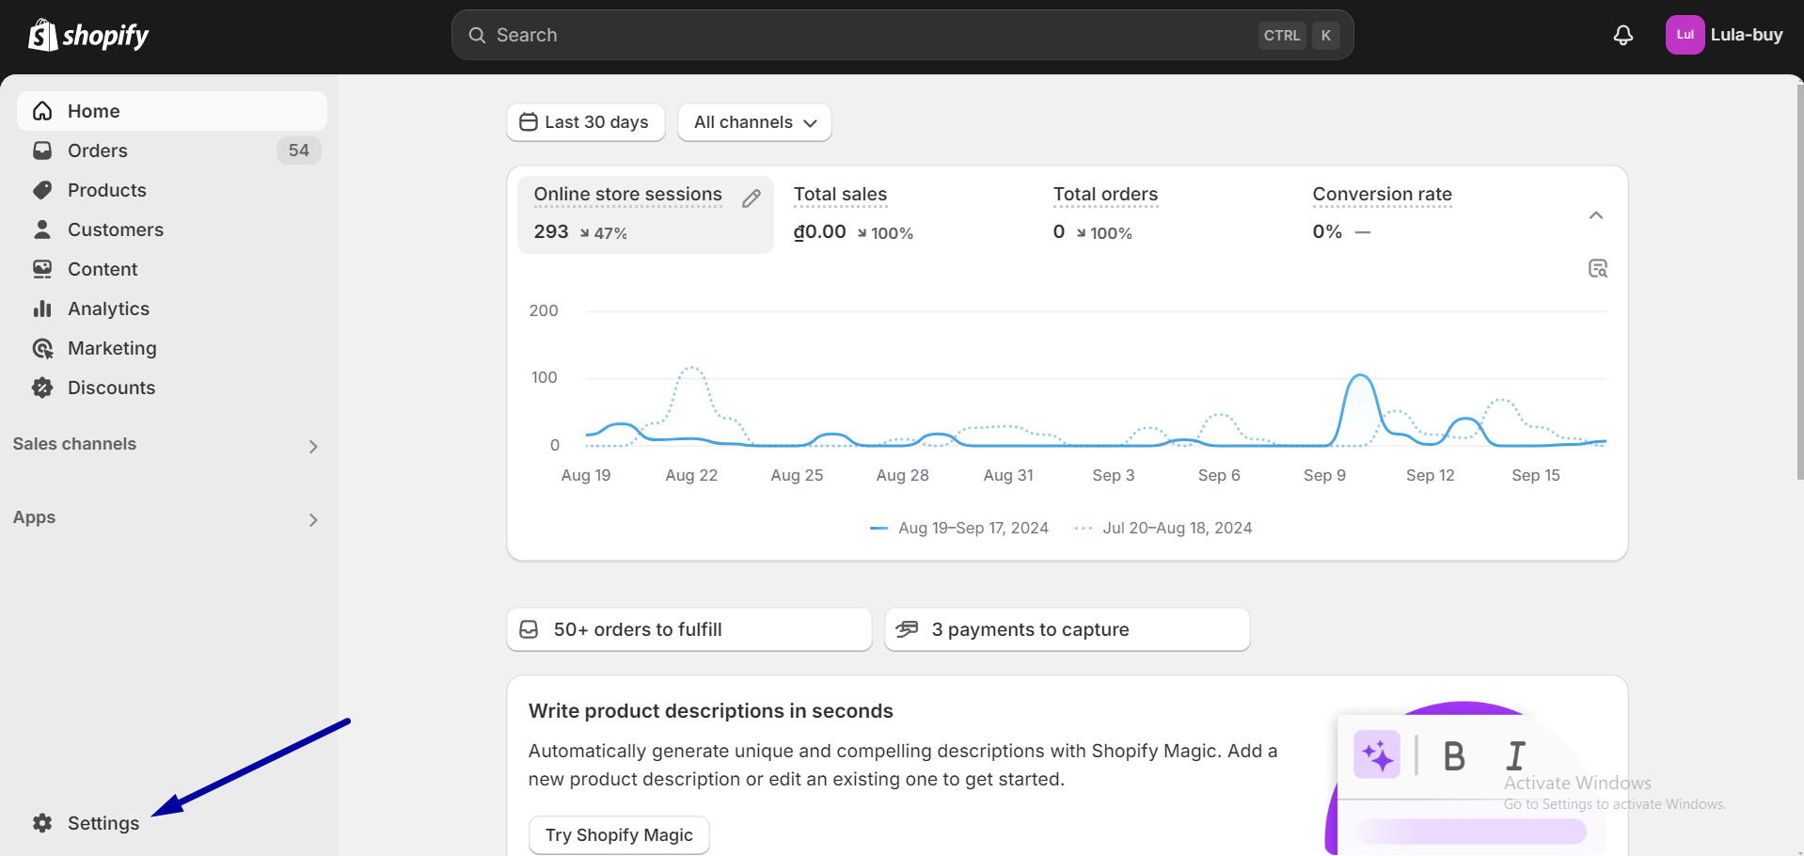Collapse the metrics chart card
1804x856 pixels.
(x=1596, y=215)
